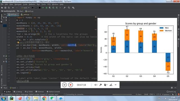Toggle the muted speaker in recorder bar
Viewport: 180px width, 101px height.
pos(96,85)
